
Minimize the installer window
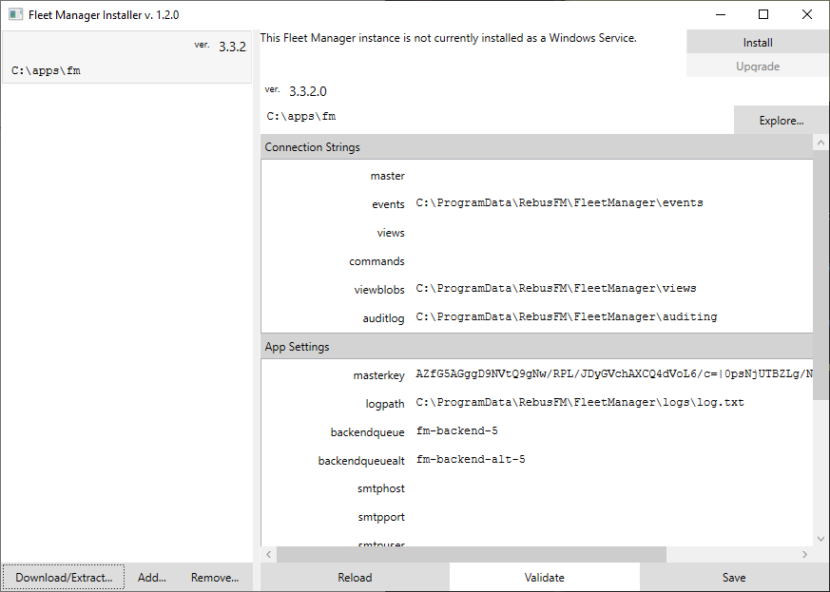coord(721,15)
